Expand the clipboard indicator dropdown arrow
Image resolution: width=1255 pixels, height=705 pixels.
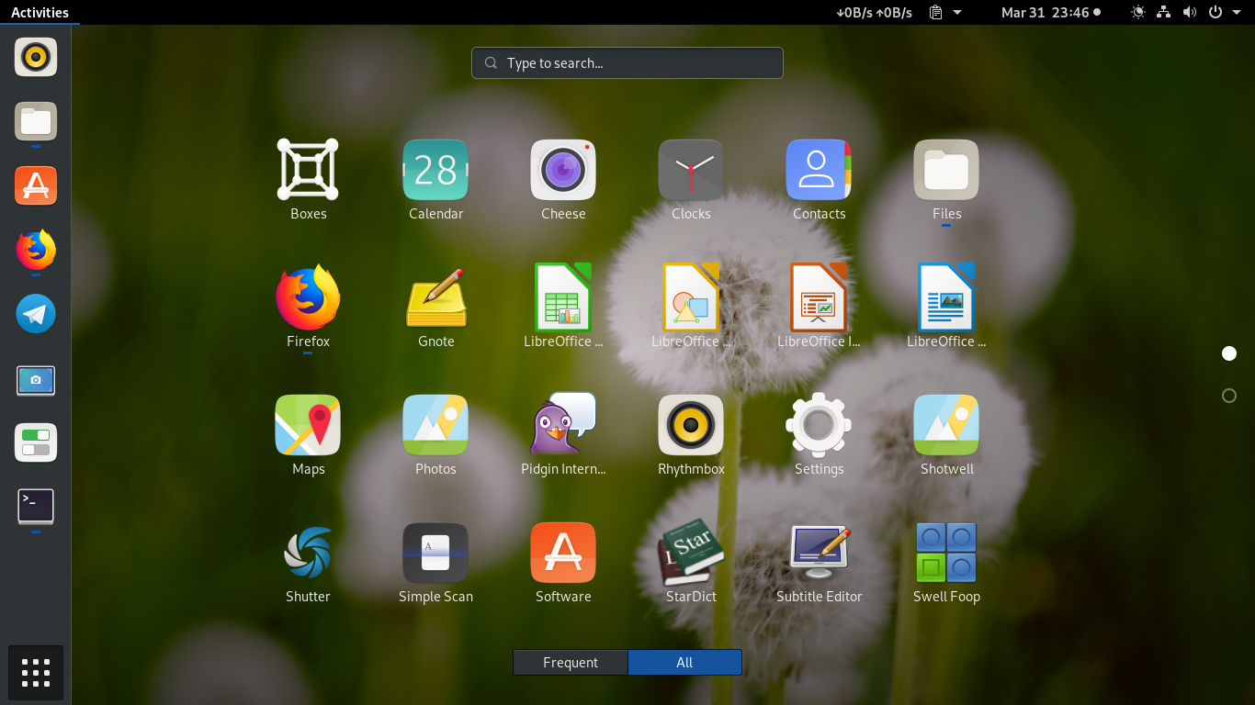[957, 12]
